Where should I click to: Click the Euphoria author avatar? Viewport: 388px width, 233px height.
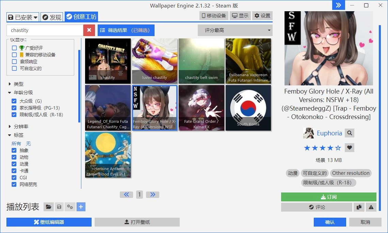coord(309,133)
